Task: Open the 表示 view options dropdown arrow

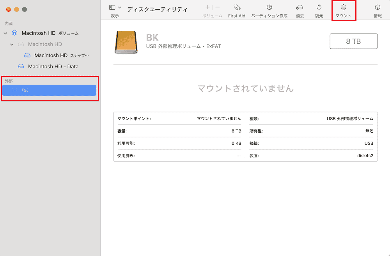Action: (x=120, y=7)
